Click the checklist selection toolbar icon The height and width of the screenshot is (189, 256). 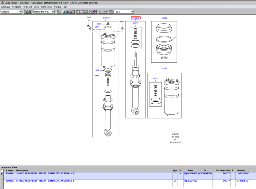pyautogui.click(x=58, y=12)
